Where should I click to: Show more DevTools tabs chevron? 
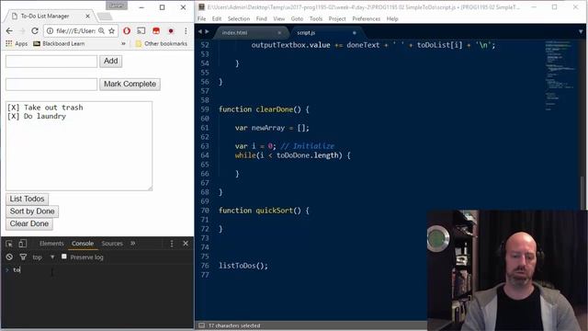click(x=132, y=244)
